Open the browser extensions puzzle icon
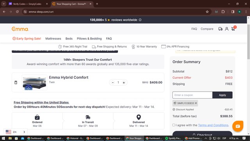250x141 pixels. coord(223,12)
